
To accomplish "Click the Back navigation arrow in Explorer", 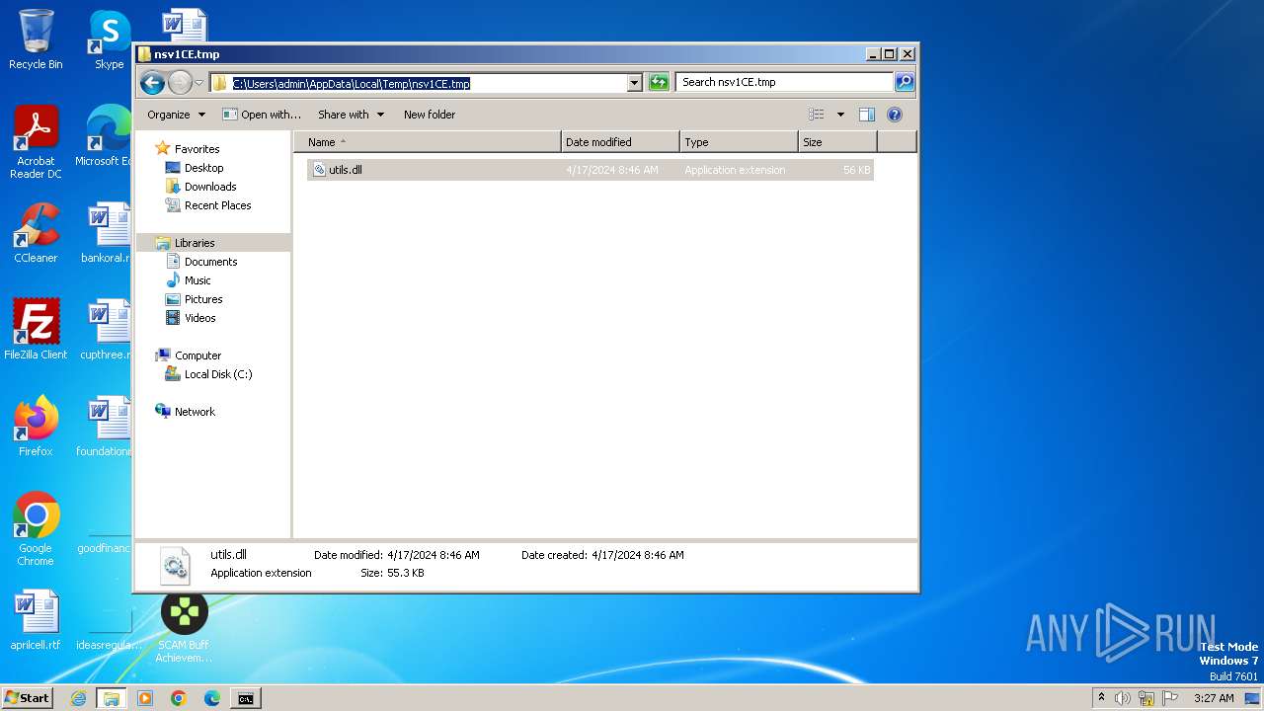I will [152, 83].
